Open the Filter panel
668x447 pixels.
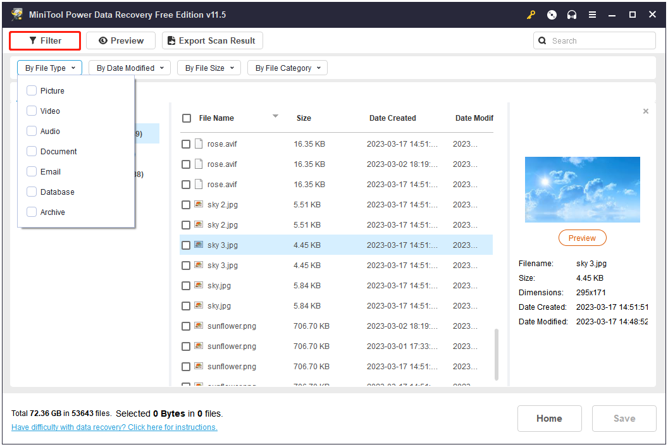[x=45, y=41]
